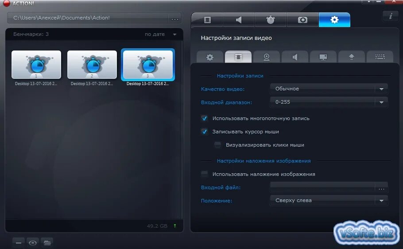
Task: Click the preview eye icon button
Action: tap(33, 243)
